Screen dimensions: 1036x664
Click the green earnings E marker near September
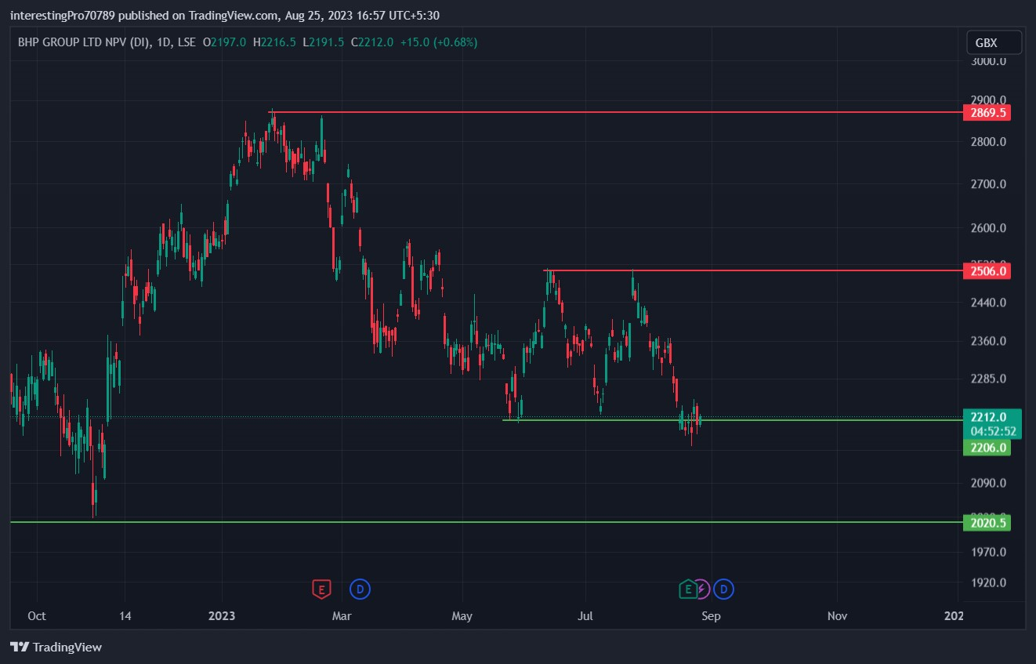tap(687, 589)
